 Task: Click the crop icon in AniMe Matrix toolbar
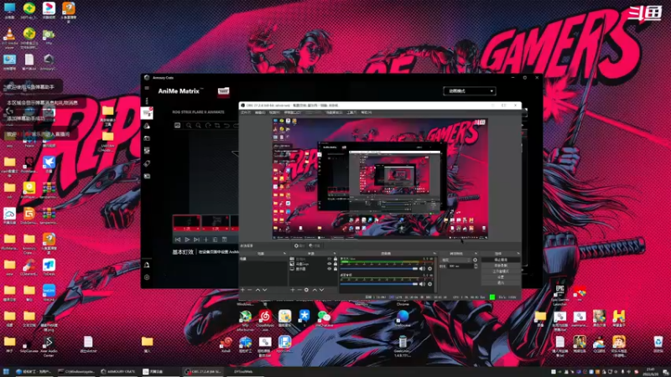tap(217, 125)
